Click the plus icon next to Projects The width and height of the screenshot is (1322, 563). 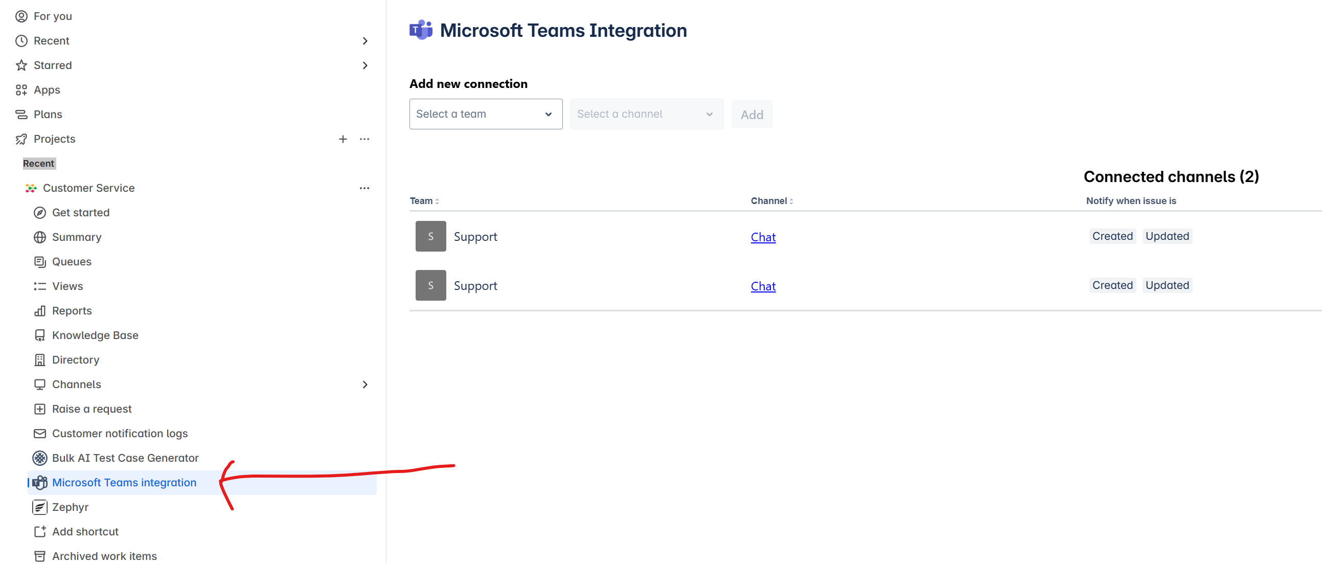[x=343, y=139]
